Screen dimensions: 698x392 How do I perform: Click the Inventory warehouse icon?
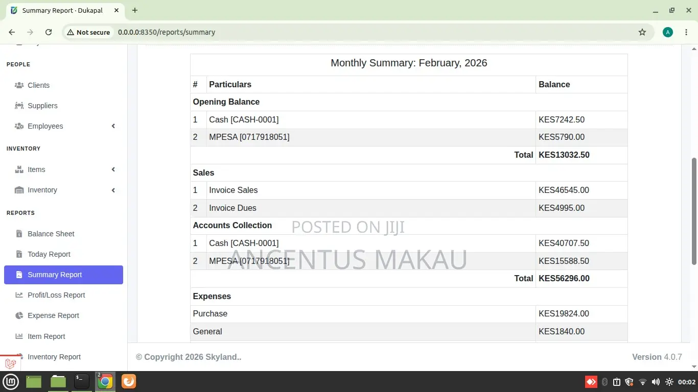pos(19,190)
